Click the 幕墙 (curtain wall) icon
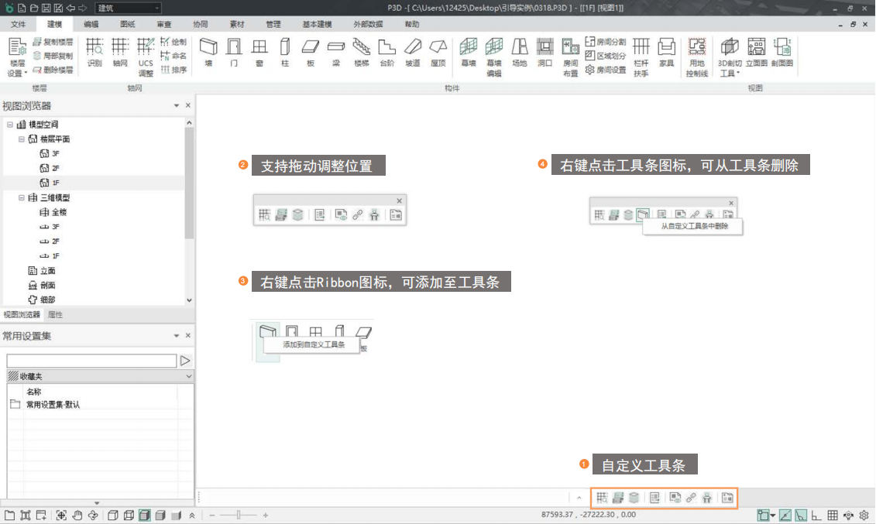The image size is (876, 524). coord(469,50)
